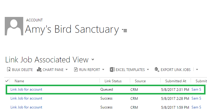Viewport: 207px width, 112px height.
Task: Open the Link Job submitted at 2:28 PM
Action: click(26, 98)
